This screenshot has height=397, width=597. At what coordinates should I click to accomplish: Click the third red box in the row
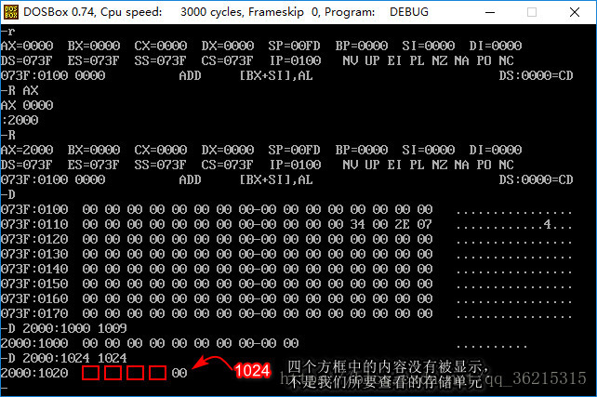point(136,373)
